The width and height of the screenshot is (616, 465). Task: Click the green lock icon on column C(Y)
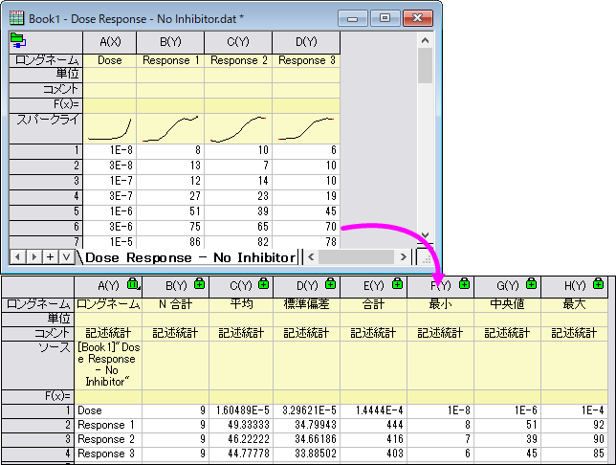click(x=264, y=283)
